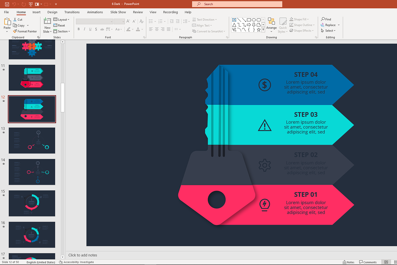This screenshot has height=265, width=397.
Task: Open the Insert ribbon tab
Action: 36,12
